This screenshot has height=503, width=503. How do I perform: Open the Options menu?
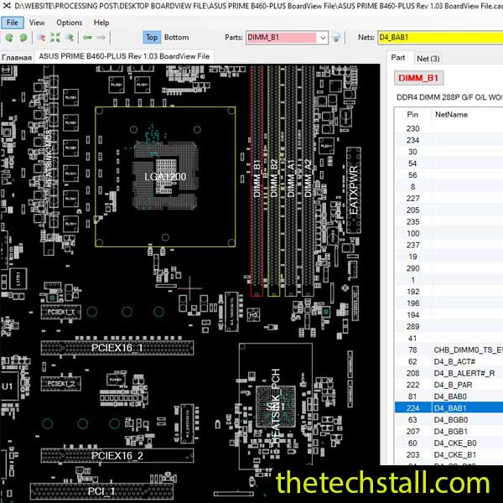tap(70, 23)
